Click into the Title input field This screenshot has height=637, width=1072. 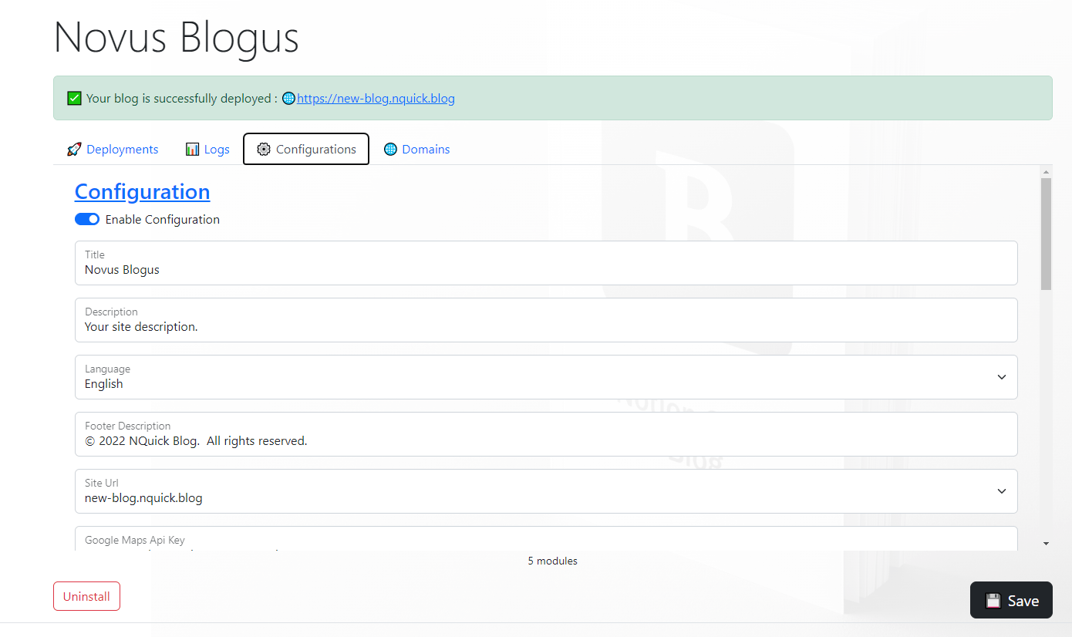tap(545, 270)
